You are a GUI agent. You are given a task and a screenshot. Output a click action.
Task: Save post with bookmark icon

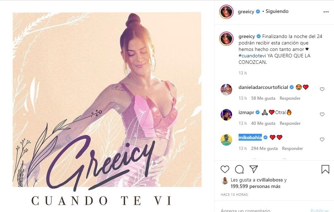pos(325,169)
